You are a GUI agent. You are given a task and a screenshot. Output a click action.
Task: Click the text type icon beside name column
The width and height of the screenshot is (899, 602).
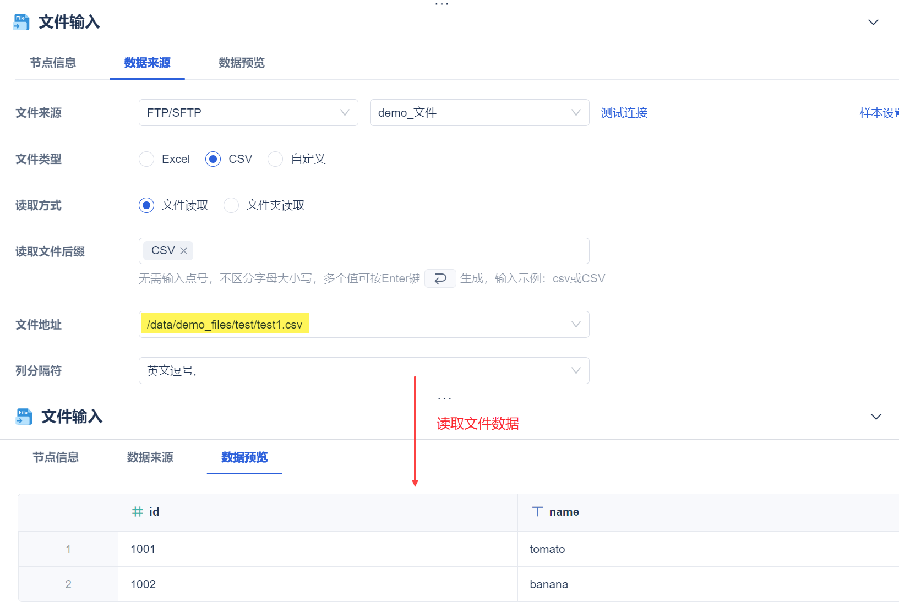click(537, 512)
